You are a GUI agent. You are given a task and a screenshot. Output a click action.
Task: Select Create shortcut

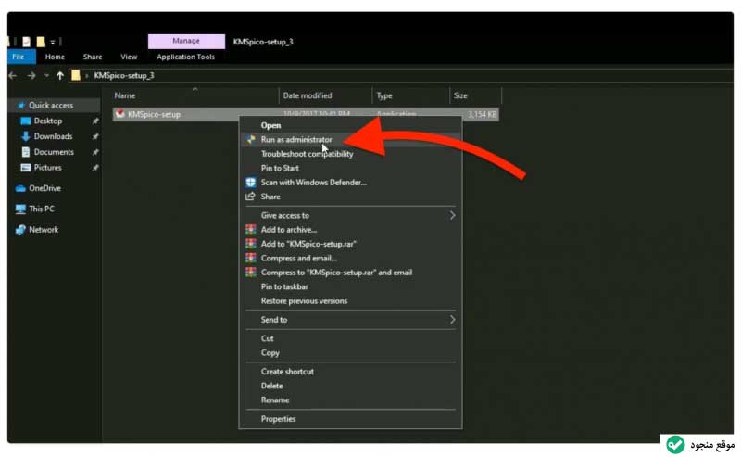[287, 372]
